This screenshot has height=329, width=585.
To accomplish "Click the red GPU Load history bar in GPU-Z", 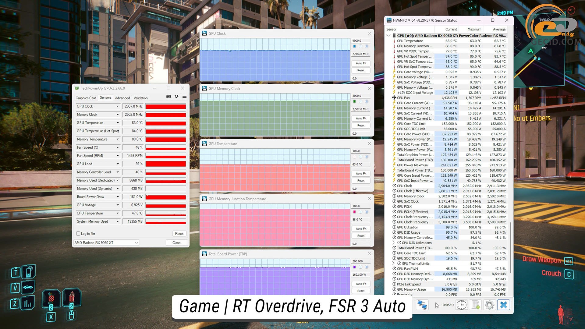I will pos(166,164).
